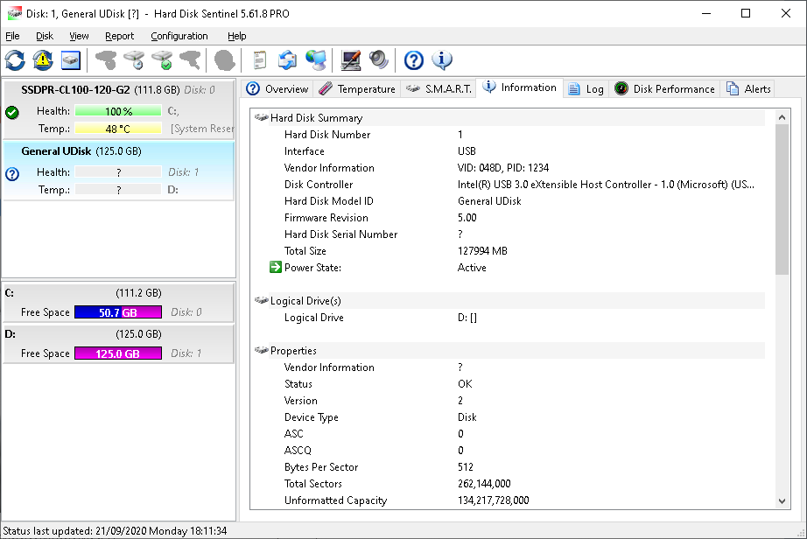
Task: Click the information panel scroll down arrow
Action: pos(782,500)
